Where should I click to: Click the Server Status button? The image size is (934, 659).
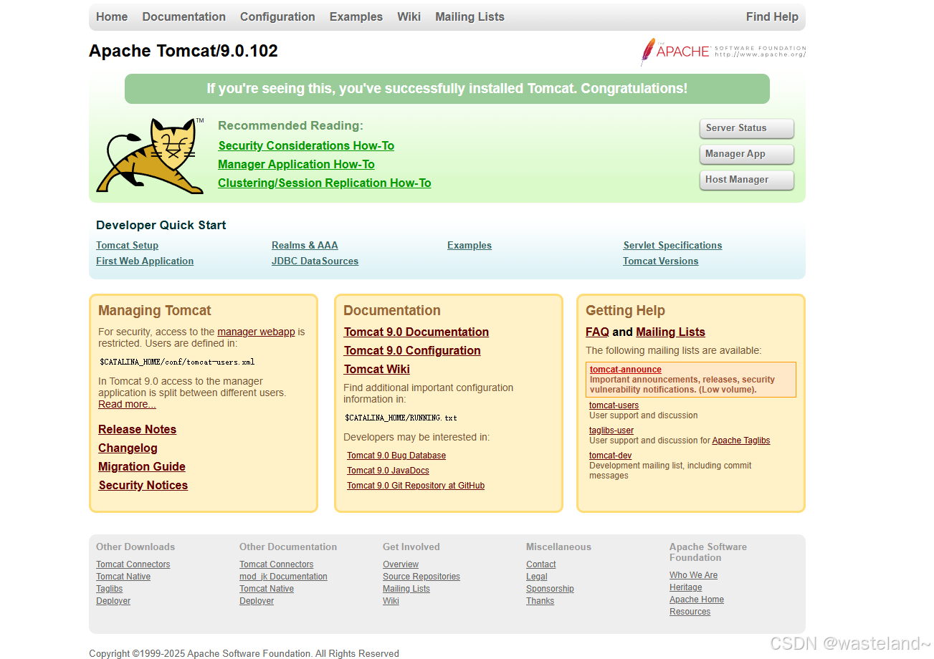coord(746,128)
